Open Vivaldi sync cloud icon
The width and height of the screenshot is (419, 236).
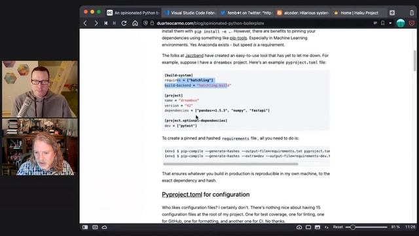(x=105, y=227)
